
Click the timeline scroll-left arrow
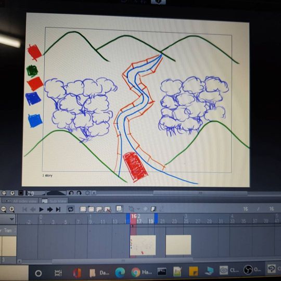[x=20, y=261]
